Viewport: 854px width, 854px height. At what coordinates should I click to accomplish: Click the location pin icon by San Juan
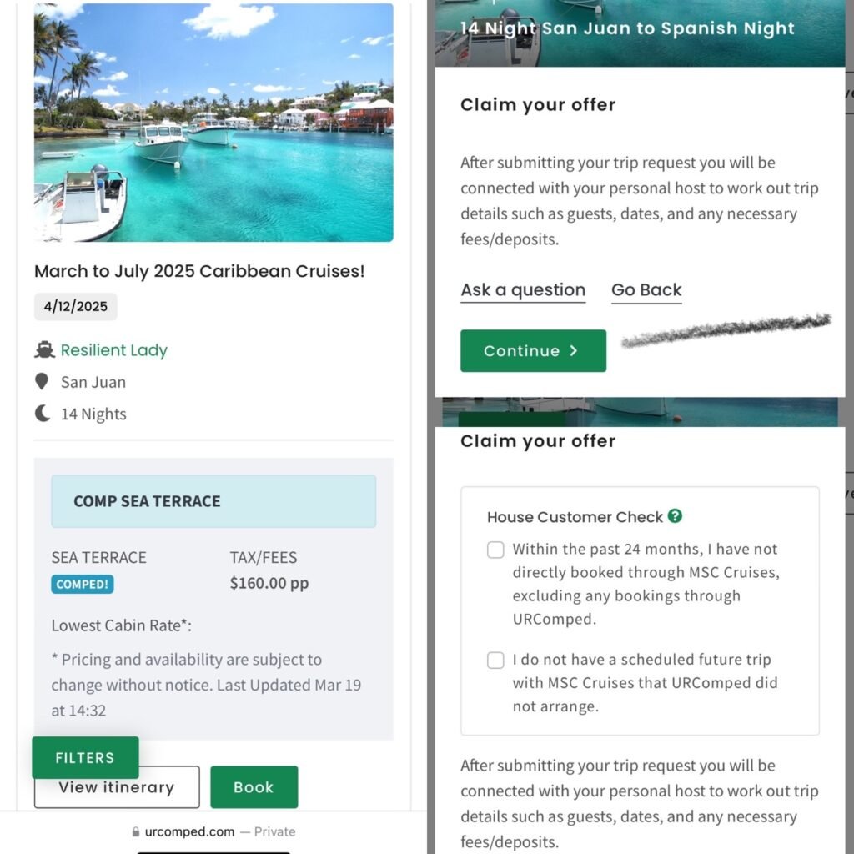pos(42,382)
